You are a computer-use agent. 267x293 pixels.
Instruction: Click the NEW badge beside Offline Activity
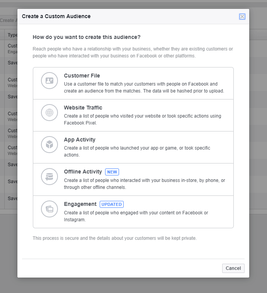click(112, 172)
